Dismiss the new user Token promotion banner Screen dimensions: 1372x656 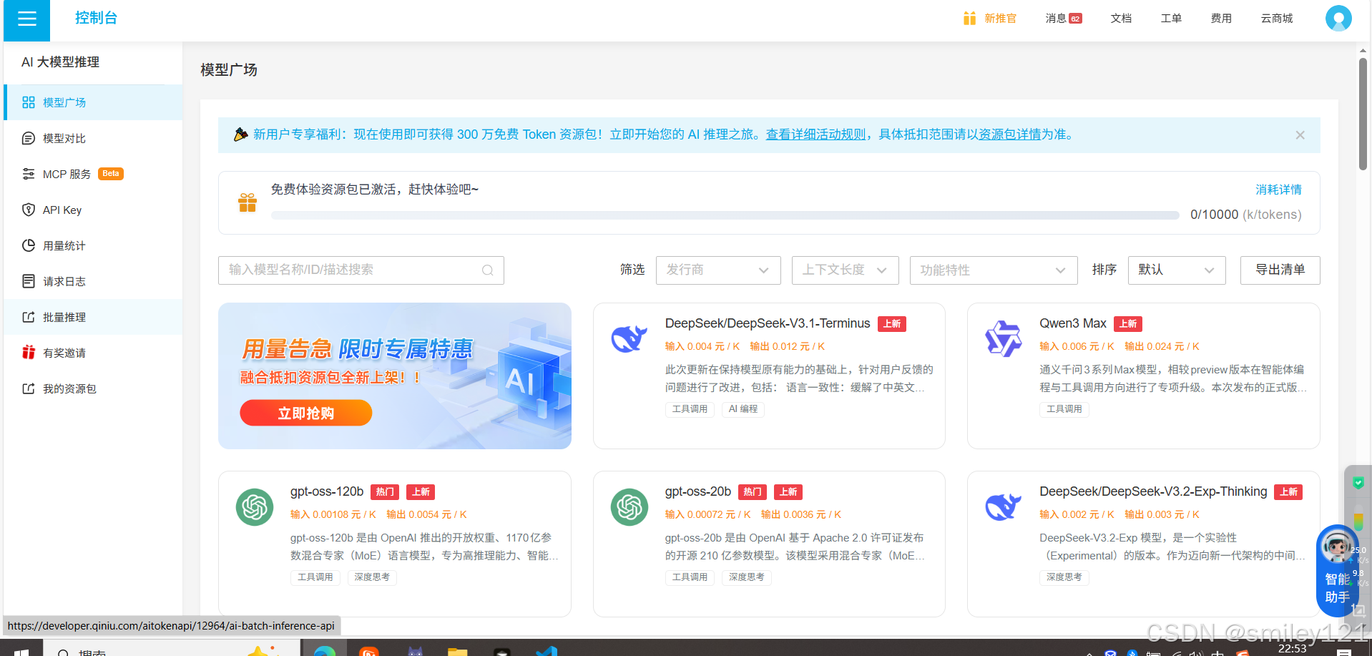[1300, 134]
